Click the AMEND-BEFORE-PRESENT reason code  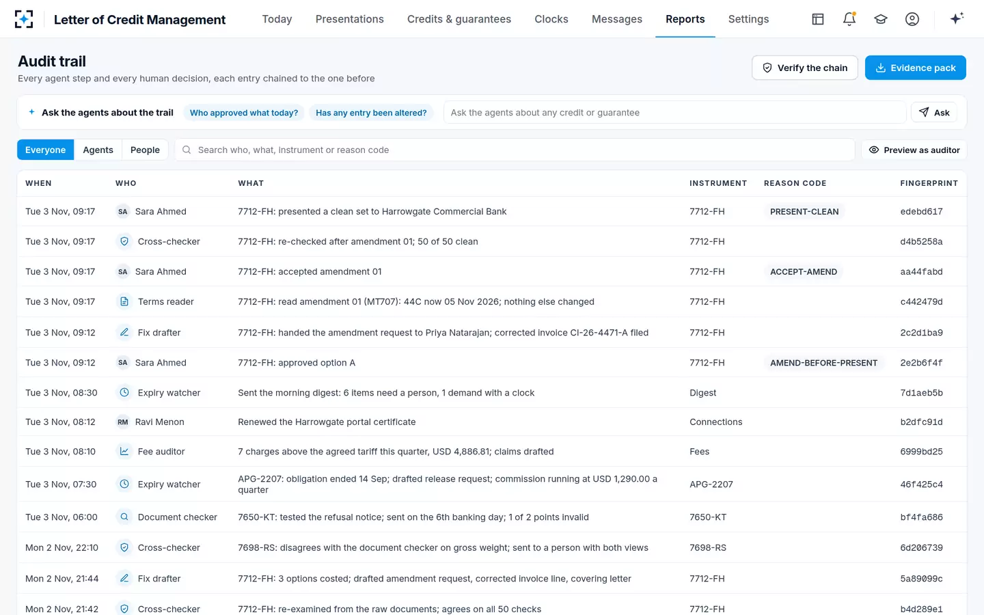click(824, 363)
